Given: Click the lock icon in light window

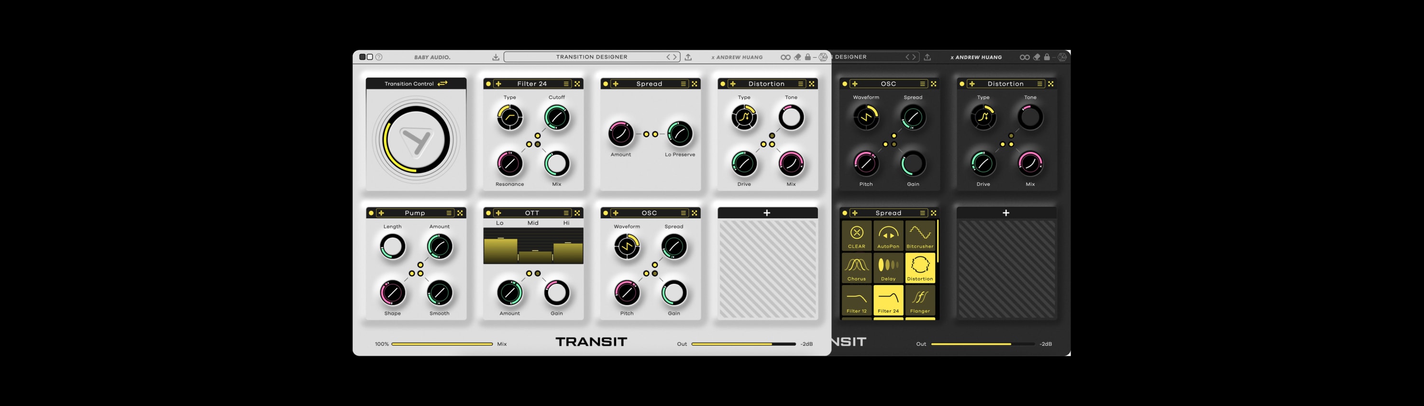Looking at the screenshot, I should pos(807,57).
